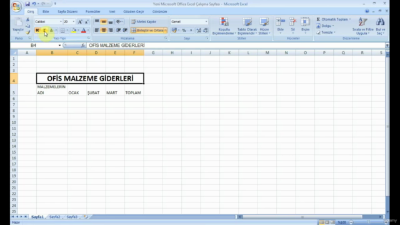This screenshot has height=225, width=400.
Task: Decrease indent in the Hizalama group
Action: click(x=118, y=31)
